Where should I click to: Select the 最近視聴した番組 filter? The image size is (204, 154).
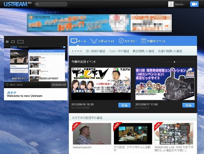[143, 51]
